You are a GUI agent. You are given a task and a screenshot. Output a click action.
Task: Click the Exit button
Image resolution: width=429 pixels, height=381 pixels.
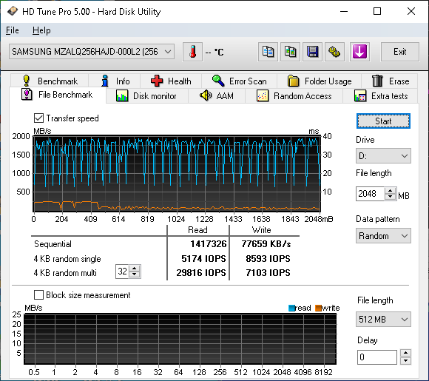(x=399, y=52)
